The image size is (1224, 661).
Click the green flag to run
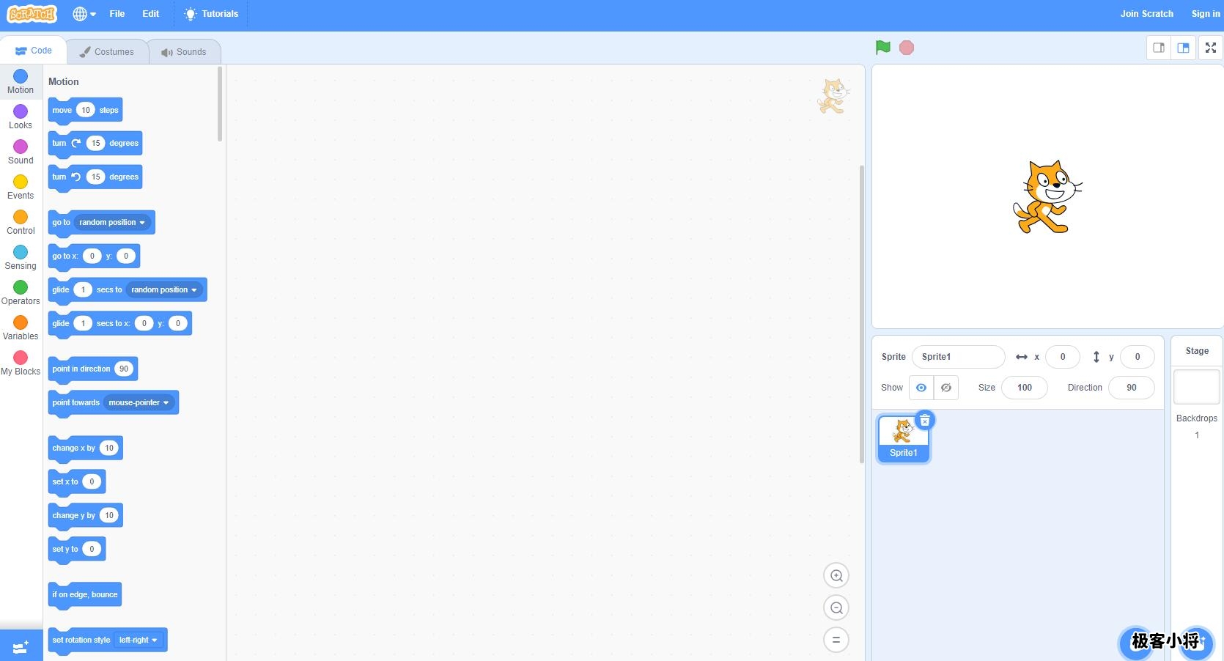[x=882, y=48]
